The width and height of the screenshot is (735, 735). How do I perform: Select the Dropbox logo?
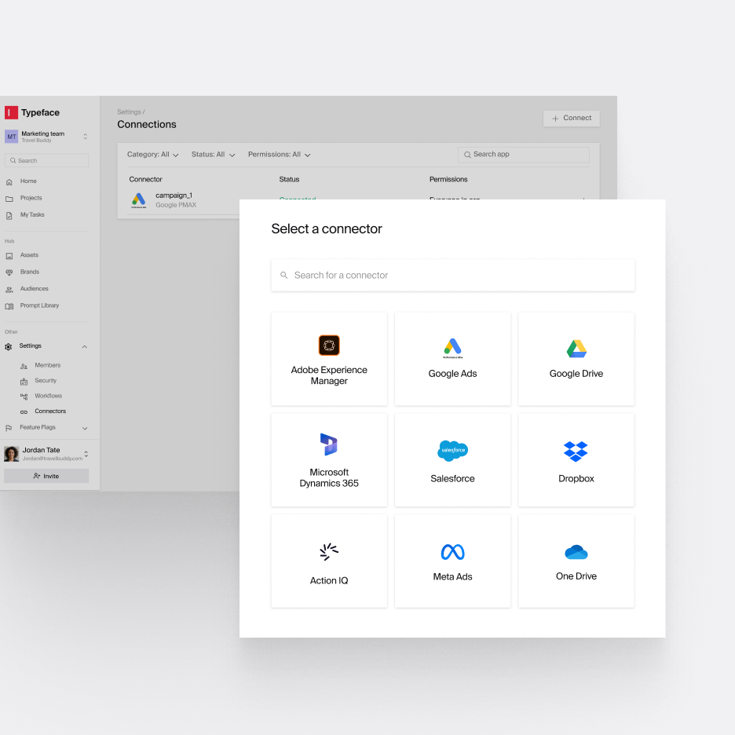[x=576, y=452]
